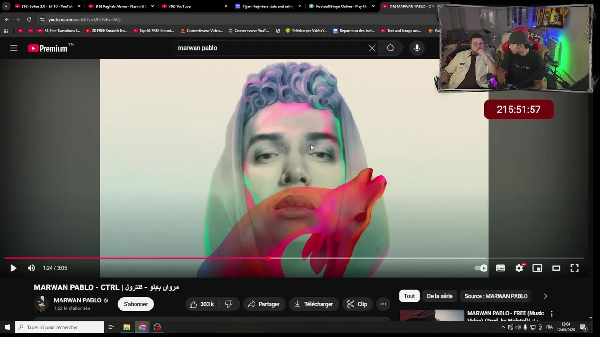
Task: Open the player settings gear
Action: [x=519, y=268]
